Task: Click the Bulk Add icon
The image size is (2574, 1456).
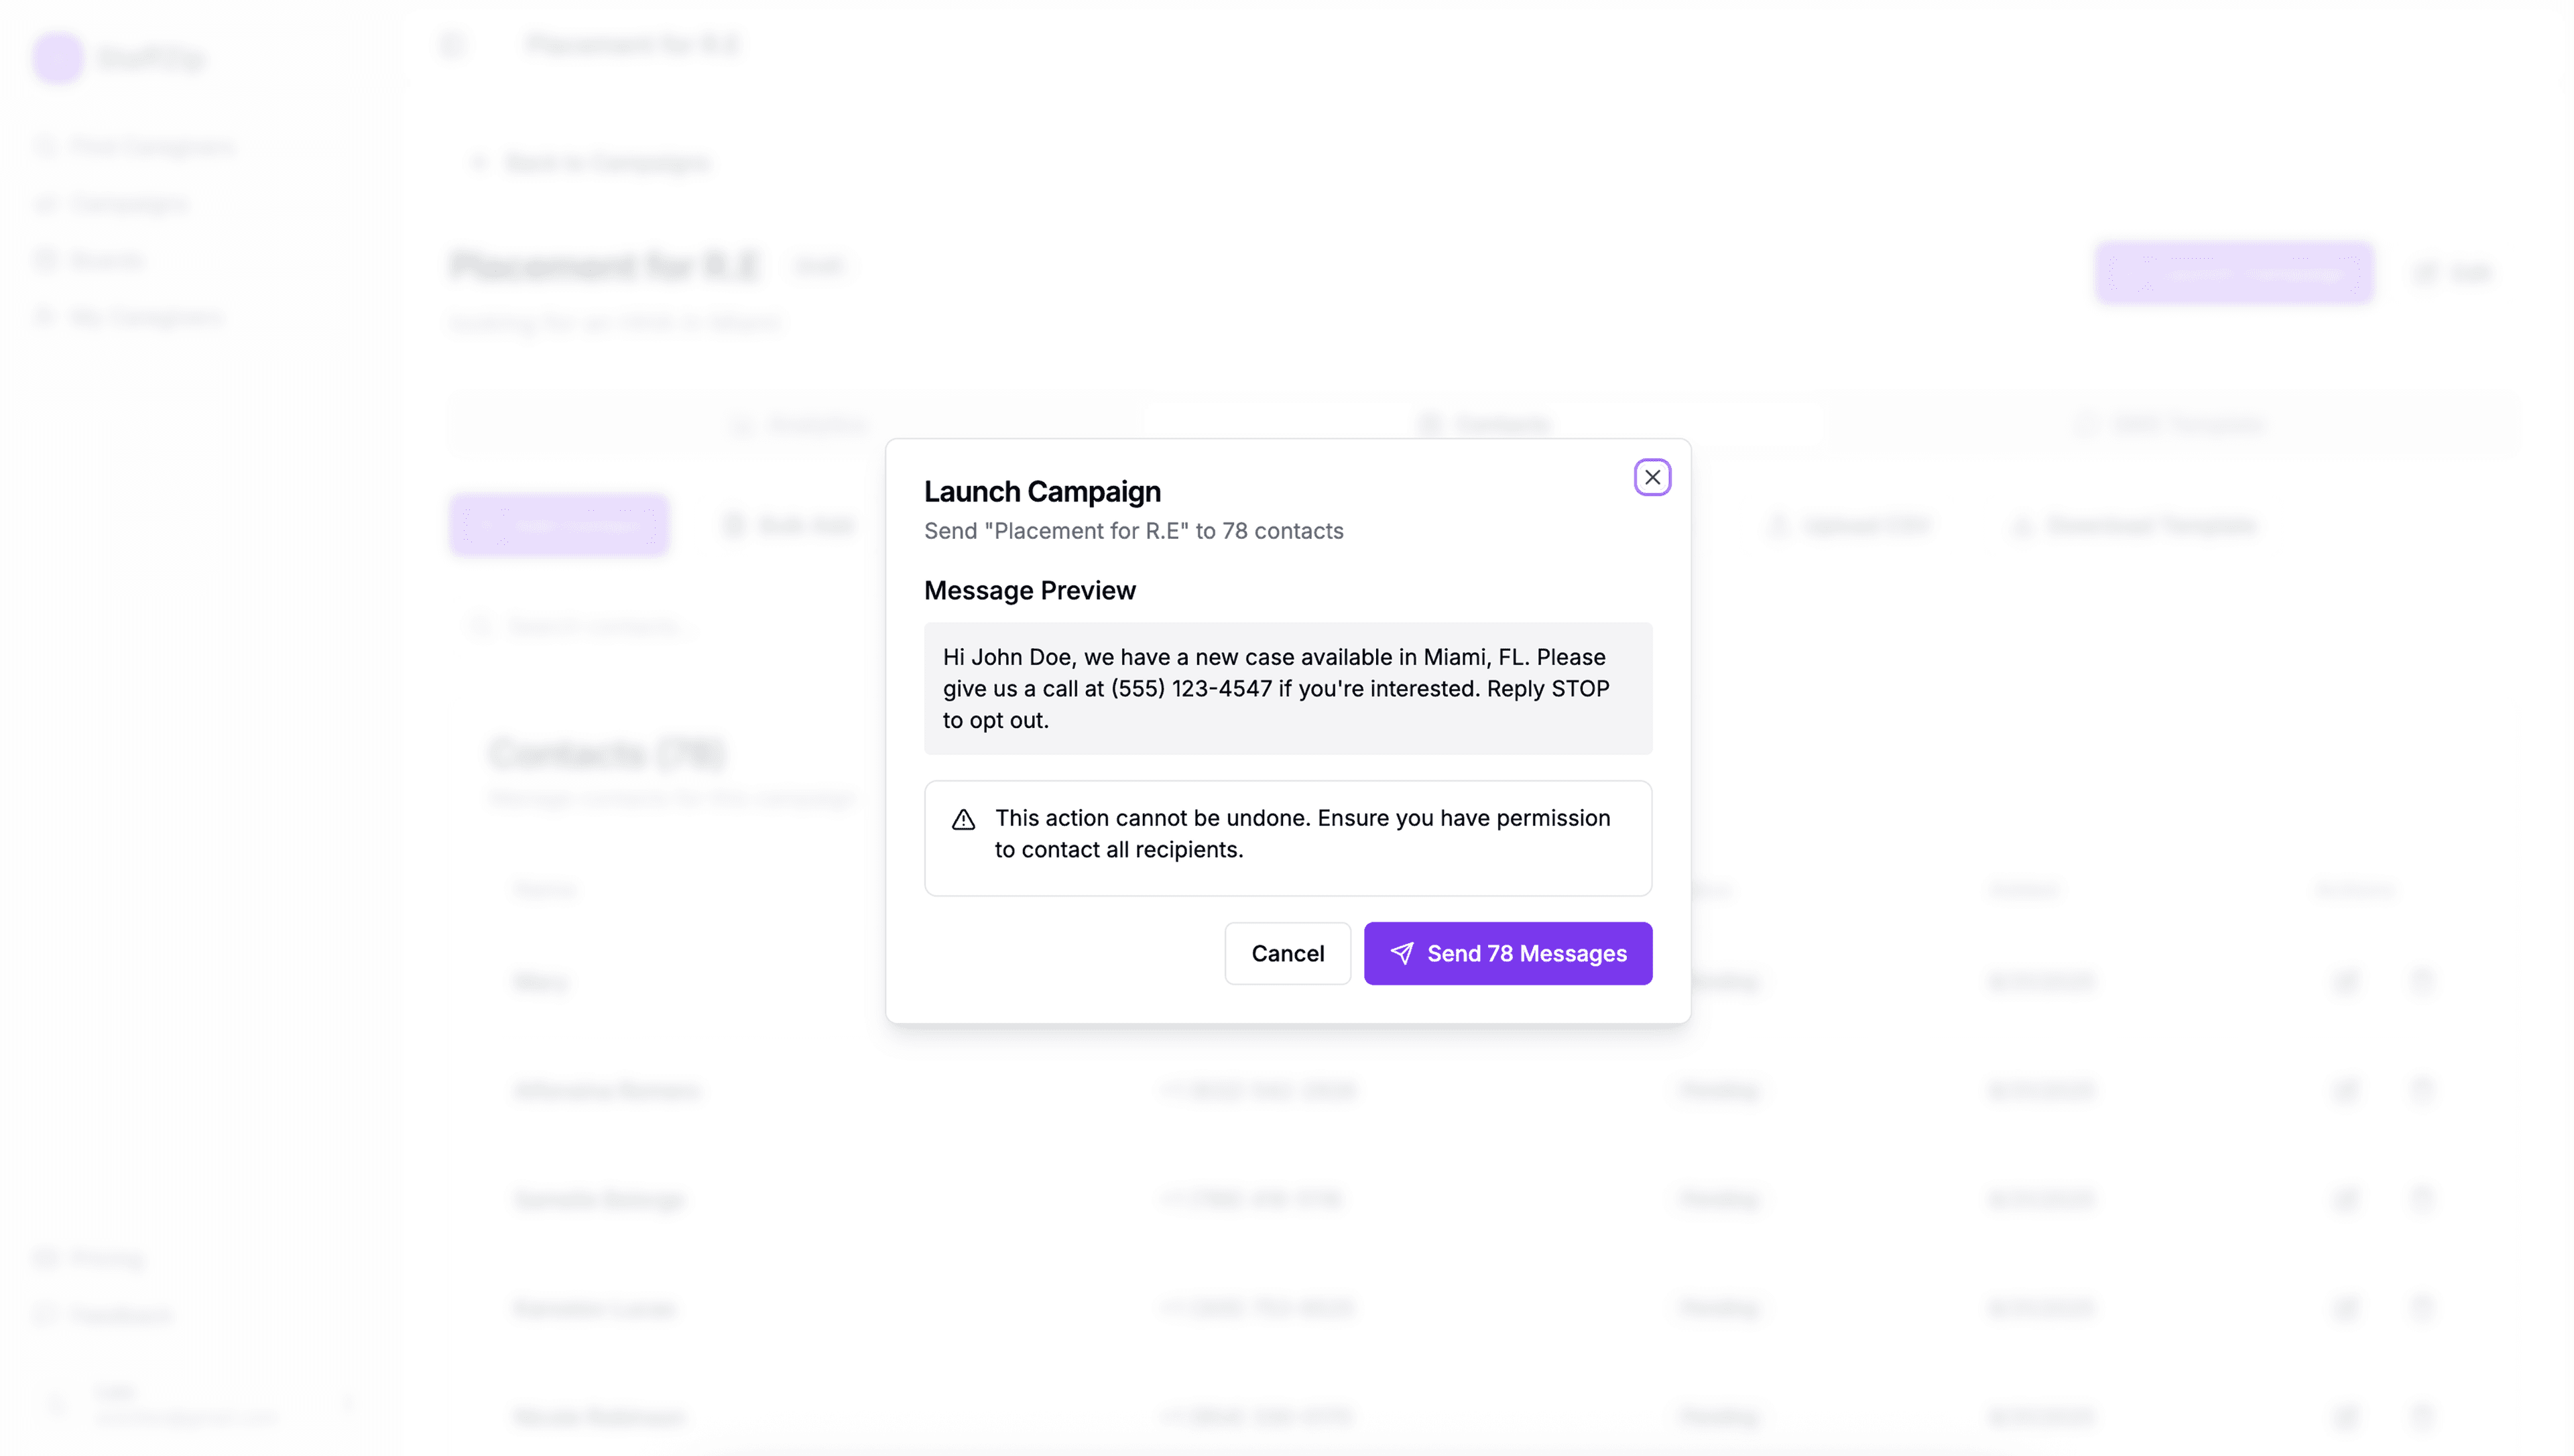Action: 736,526
